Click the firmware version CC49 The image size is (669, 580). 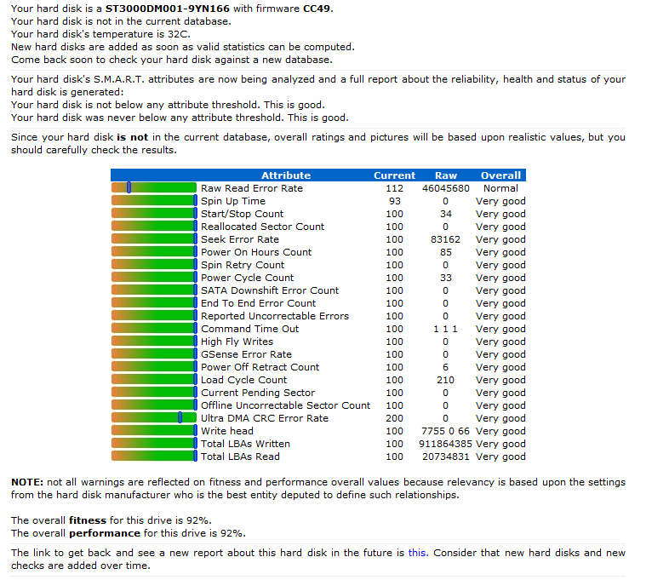317,9
